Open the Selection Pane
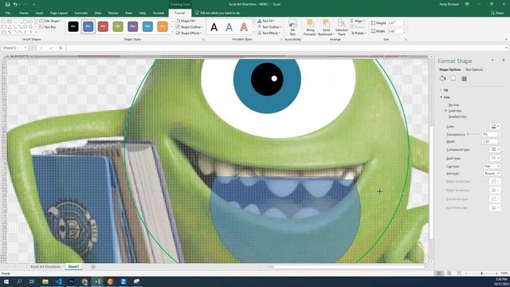510x287 pixels. (342, 27)
